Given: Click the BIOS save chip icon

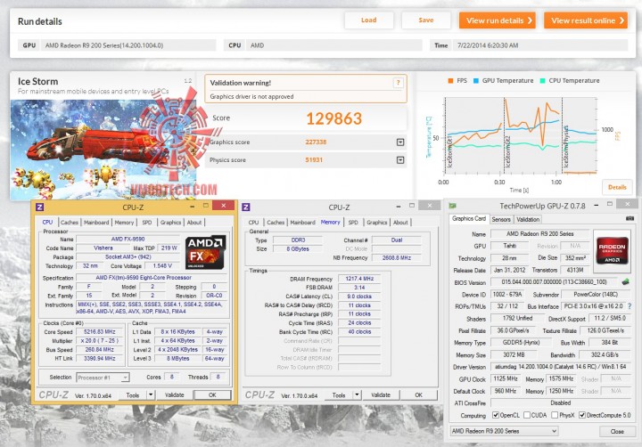Looking at the screenshot, I should (x=625, y=281).
